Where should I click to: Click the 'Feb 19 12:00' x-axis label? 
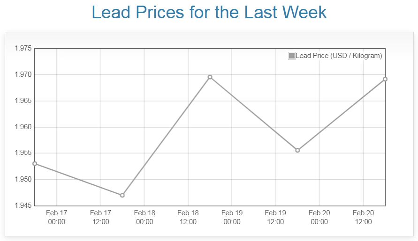pos(275,217)
